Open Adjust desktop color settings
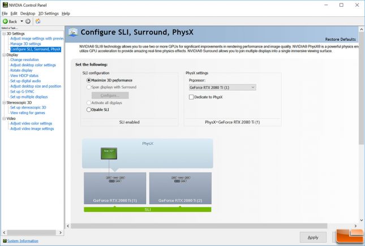The height and width of the screenshot is (246, 365). (x=33, y=65)
